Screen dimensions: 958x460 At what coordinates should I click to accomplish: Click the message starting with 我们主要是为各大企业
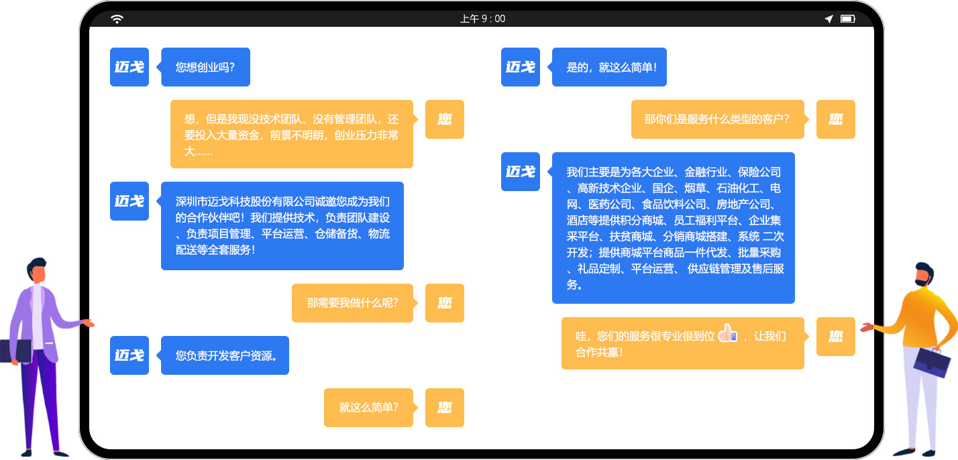tap(674, 228)
